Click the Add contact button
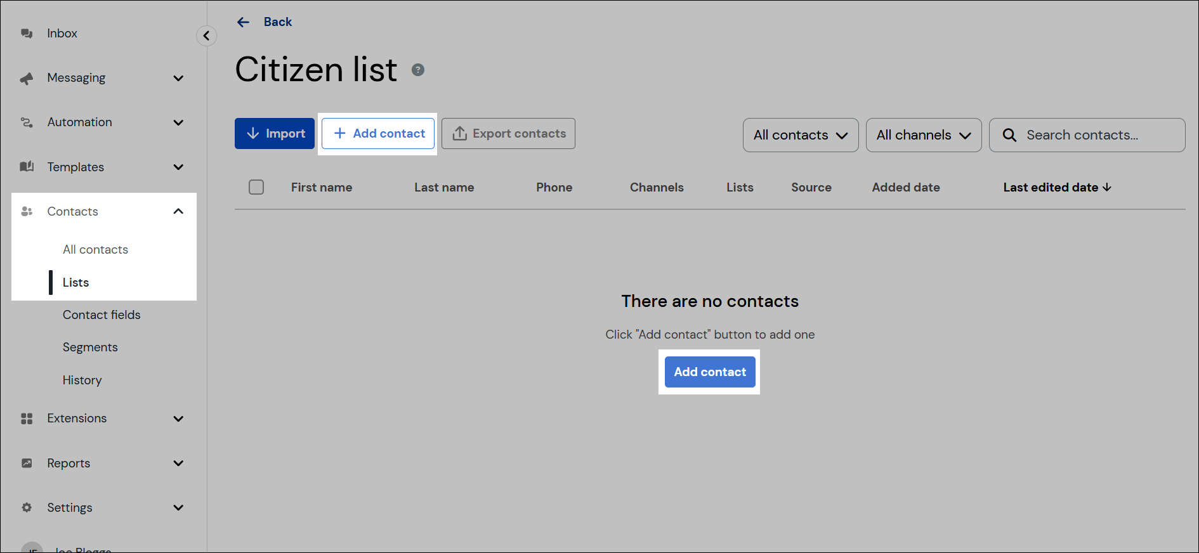Image resolution: width=1199 pixels, height=553 pixels. tap(709, 372)
